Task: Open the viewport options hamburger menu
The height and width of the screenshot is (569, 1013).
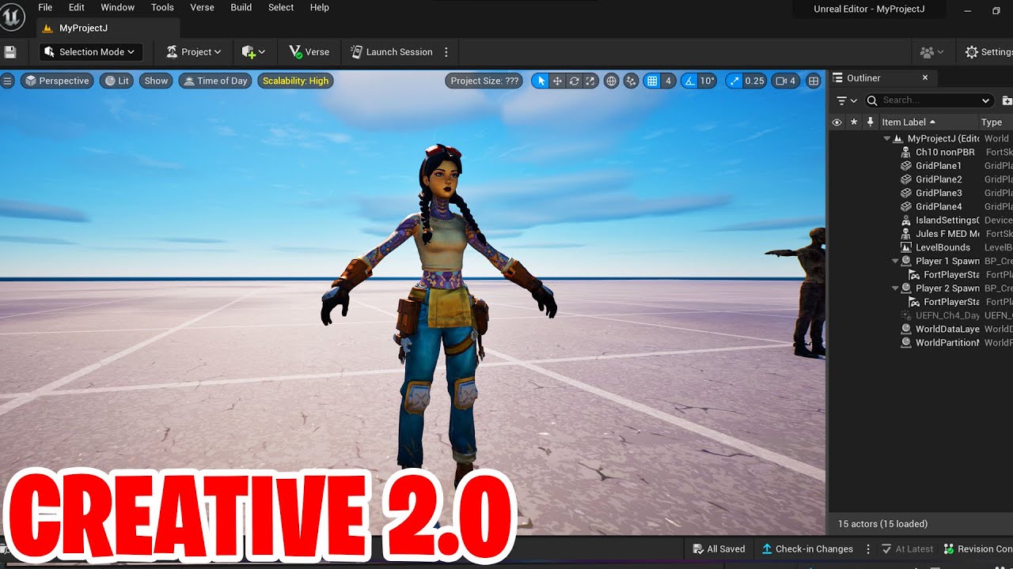Action: [7, 81]
